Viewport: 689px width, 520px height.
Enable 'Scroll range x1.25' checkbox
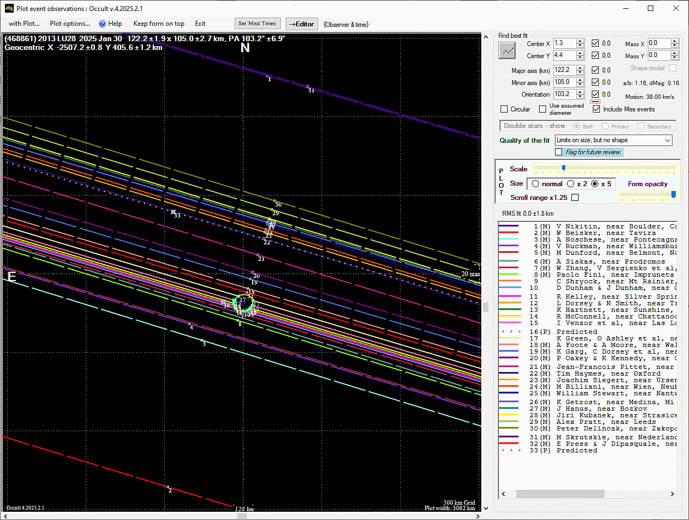point(575,198)
